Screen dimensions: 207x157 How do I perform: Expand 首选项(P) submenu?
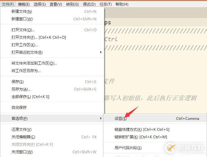click(x=52, y=119)
